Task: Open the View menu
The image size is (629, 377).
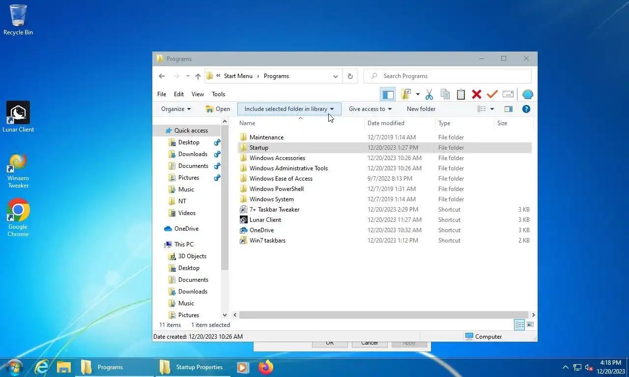Action: pos(198,94)
